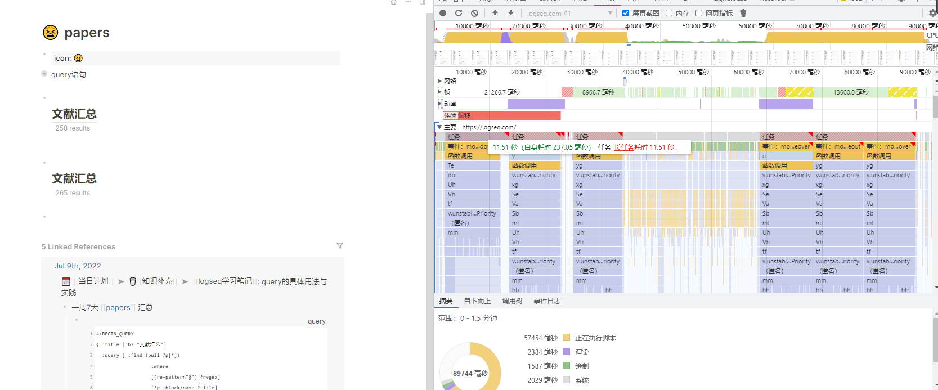
Task: Switch to the 摘要 summary tab
Action: click(446, 301)
